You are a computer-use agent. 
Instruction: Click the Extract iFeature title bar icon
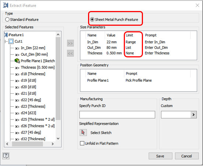[6, 6]
